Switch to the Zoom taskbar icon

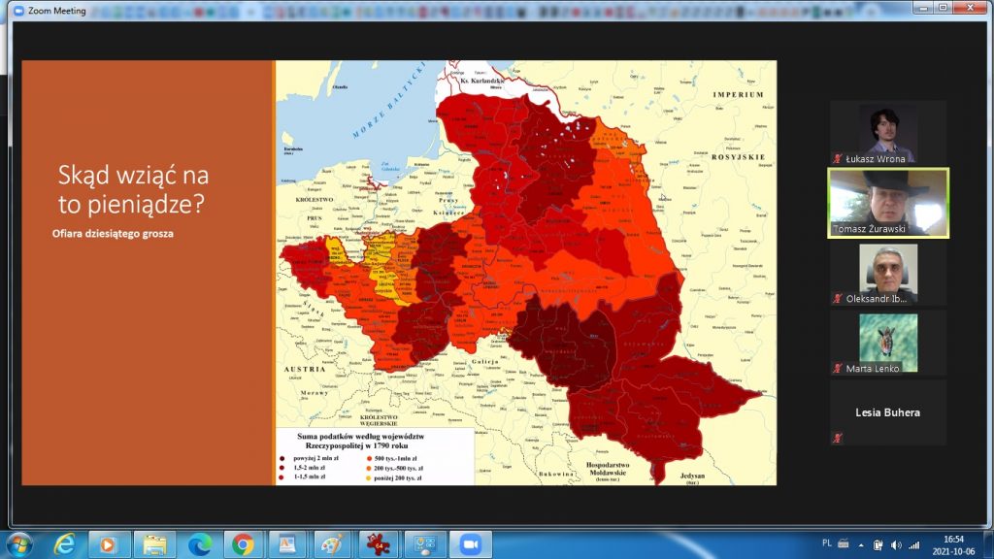(x=470, y=543)
